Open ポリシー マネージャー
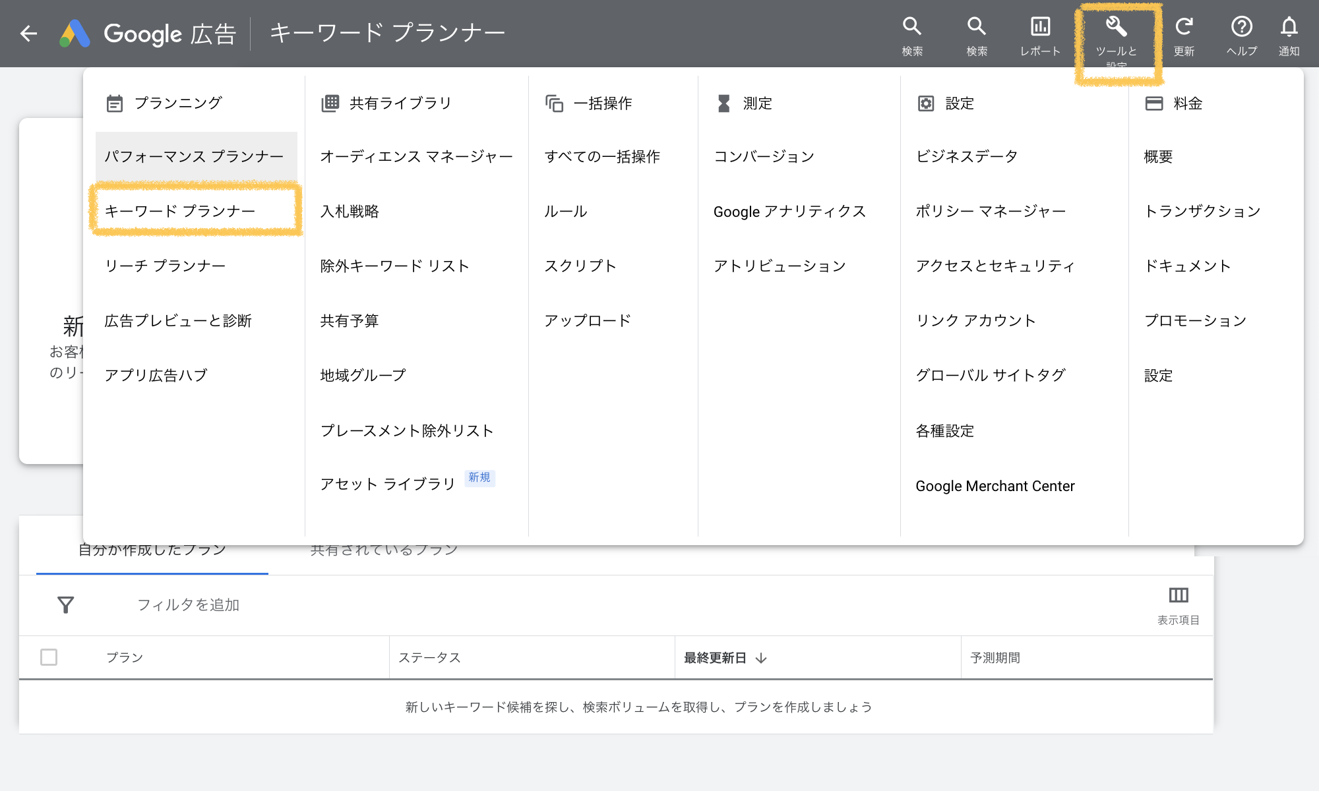 click(x=991, y=211)
